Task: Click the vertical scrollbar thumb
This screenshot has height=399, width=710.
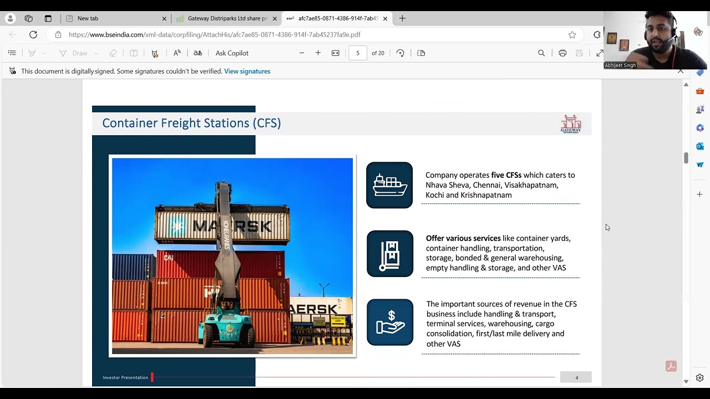Action: coord(686,158)
